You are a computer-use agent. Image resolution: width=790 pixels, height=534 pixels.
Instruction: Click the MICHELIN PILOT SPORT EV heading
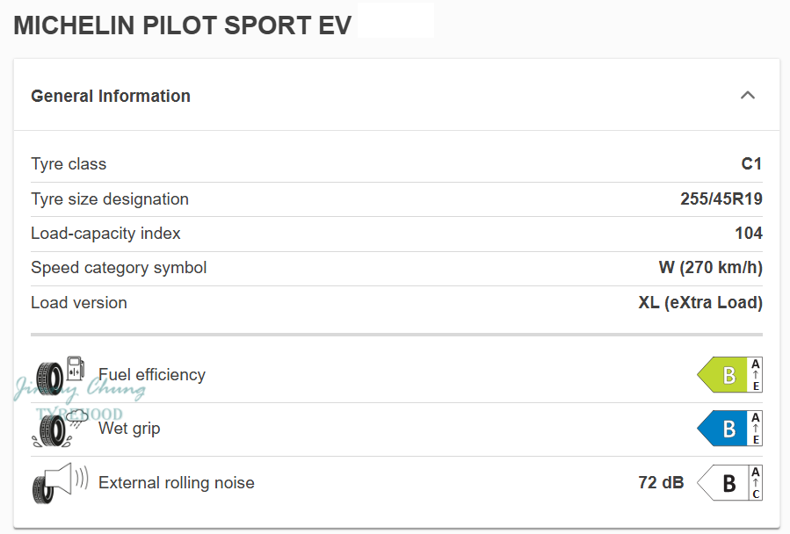tap(183, 25)
